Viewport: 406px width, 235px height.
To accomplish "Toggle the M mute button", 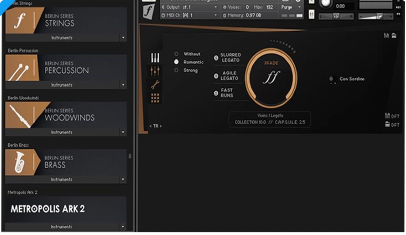I will click(311, 15).
